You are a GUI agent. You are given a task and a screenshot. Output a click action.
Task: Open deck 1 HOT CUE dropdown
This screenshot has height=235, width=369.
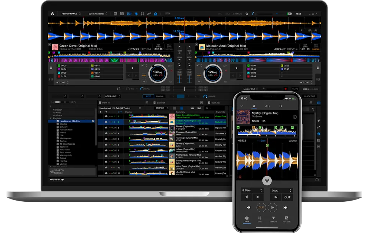pos(62,83)
